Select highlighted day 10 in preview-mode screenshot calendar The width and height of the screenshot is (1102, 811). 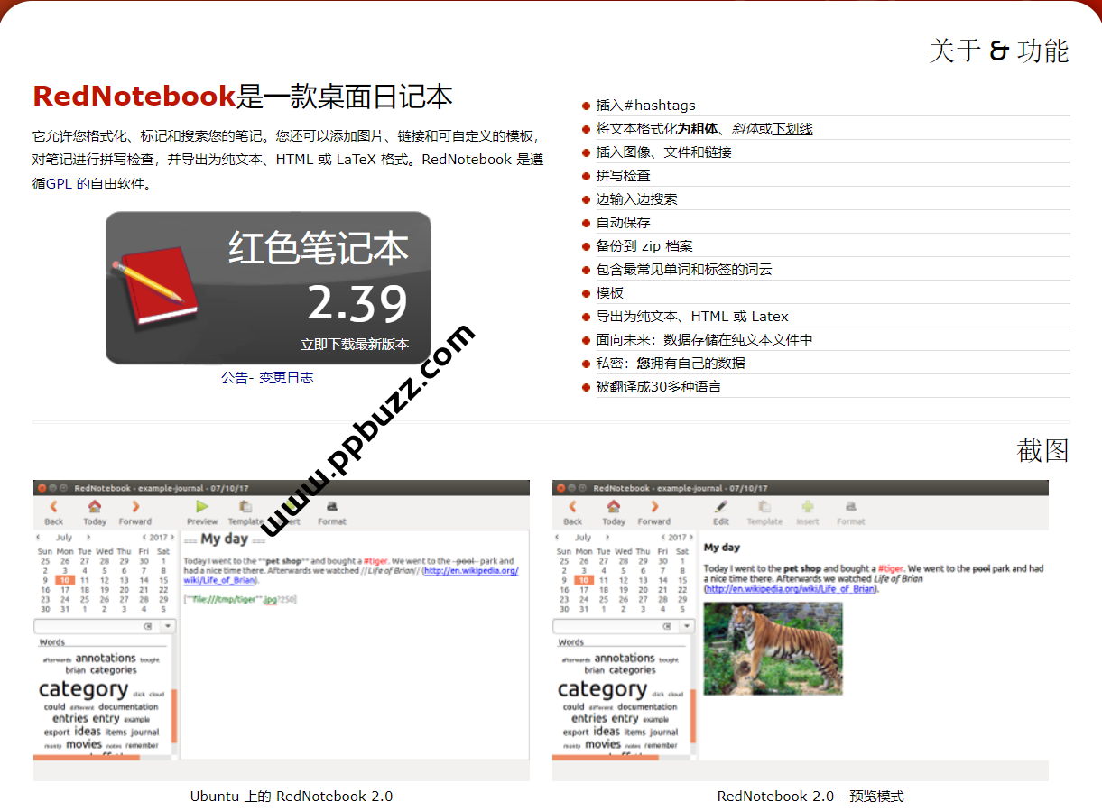click(x=583, y=580)
